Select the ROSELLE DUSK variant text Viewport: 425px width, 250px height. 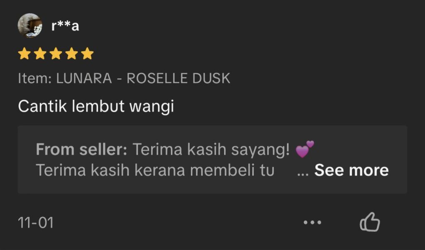pyautogui.click(x=178, y=78)
